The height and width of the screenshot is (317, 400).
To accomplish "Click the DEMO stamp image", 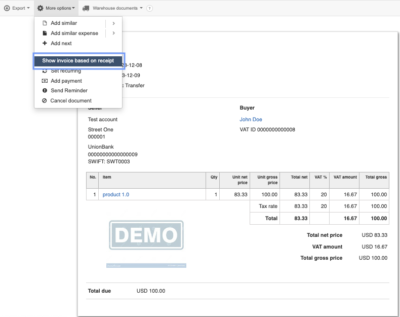I will [x=146, y=235].
